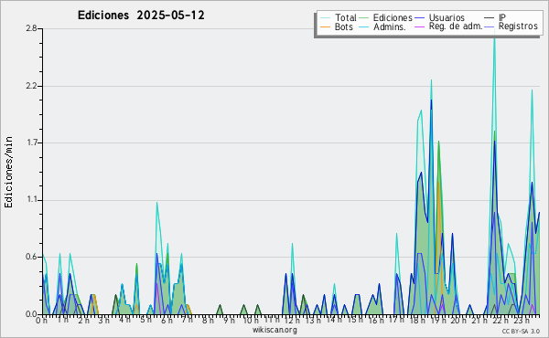549x338 pixels.
Task: Click the Total legend color line
Action: click(x=325, y=18)
